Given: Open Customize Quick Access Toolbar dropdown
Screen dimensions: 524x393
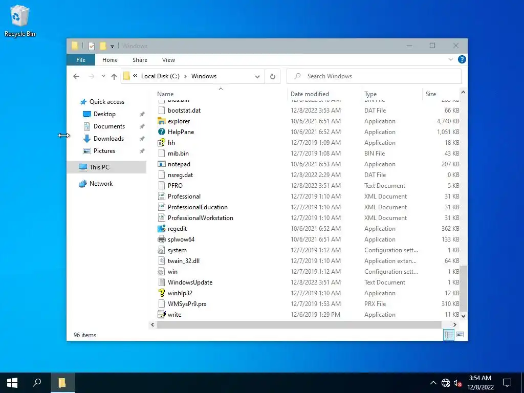Looking at the screenshot, I should (x=112, y=47).
